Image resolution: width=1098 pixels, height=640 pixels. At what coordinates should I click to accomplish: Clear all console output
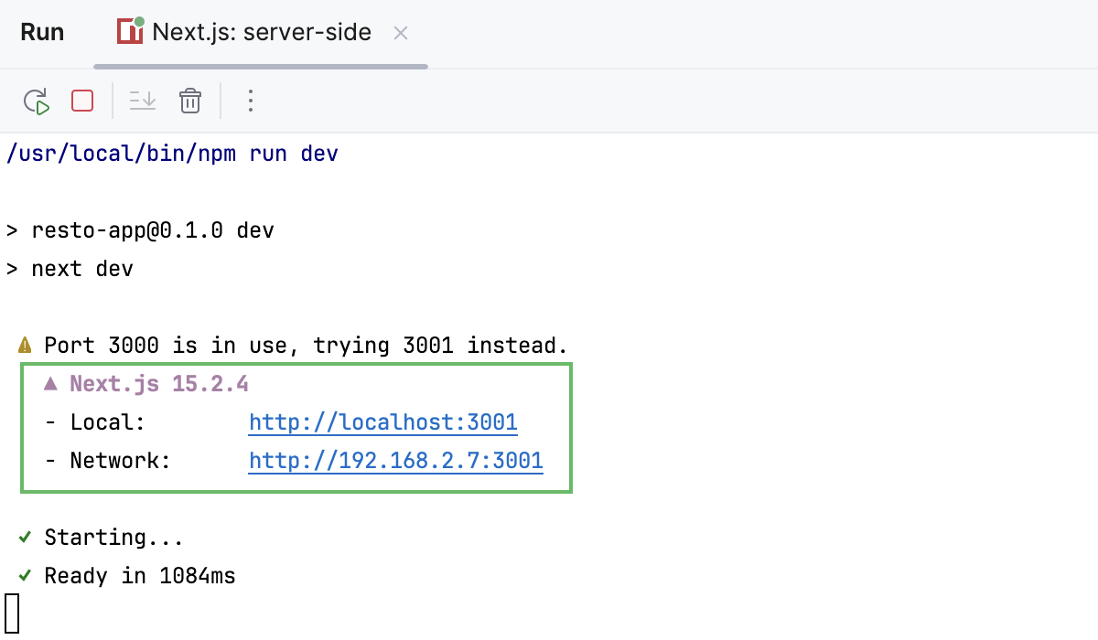[189, 101]
